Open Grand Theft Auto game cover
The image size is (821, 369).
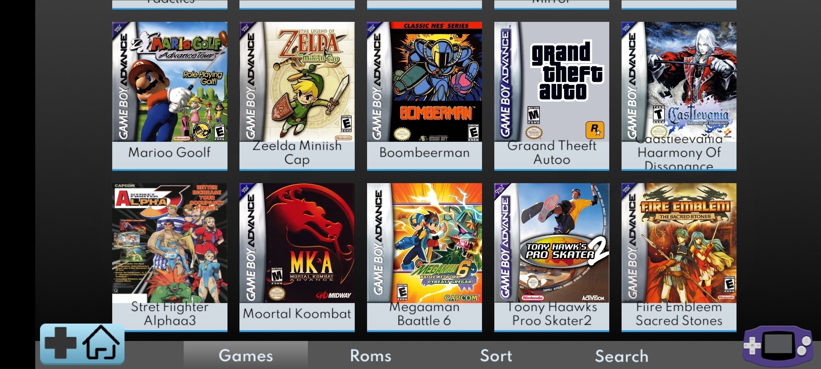click(x=552, y=82)
